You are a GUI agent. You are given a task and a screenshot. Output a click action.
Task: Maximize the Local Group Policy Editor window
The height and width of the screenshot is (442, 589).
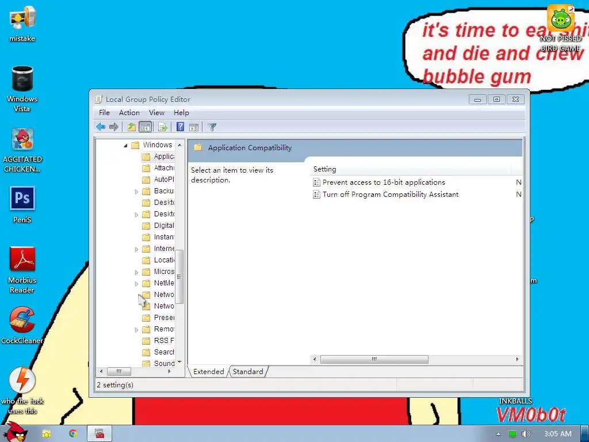(496, 99)
